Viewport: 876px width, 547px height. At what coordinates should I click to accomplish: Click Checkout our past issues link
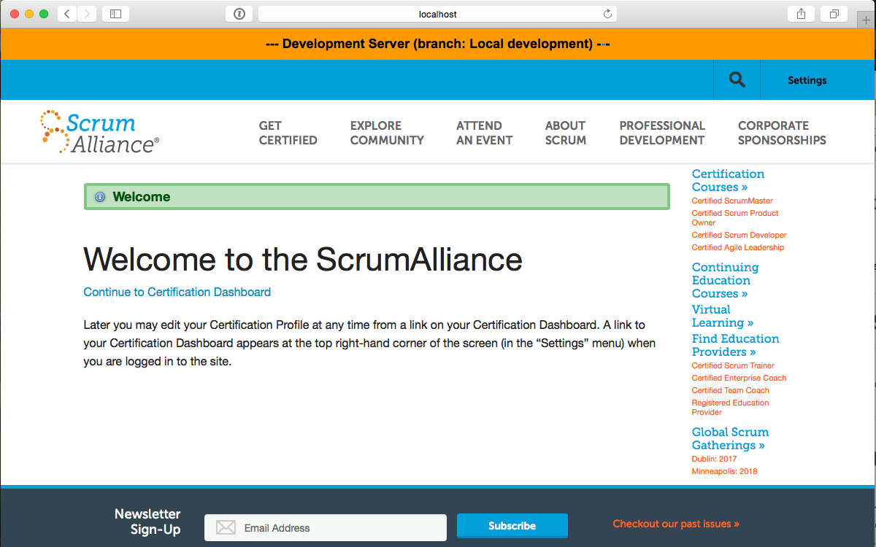pos(676,524)
